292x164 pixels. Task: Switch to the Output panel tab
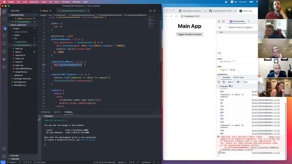(57, 112)
